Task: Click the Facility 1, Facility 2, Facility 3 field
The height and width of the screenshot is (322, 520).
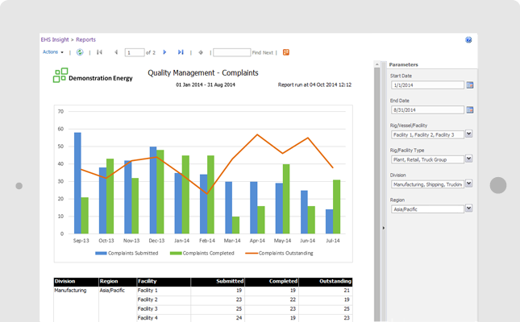Action: click(427, 134)
